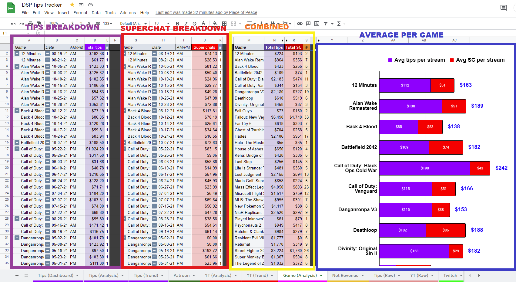
Task: Open the cell borders menu
Action: [x=224, y=24]
